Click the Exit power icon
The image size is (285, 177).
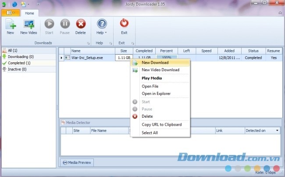point(125,23)
